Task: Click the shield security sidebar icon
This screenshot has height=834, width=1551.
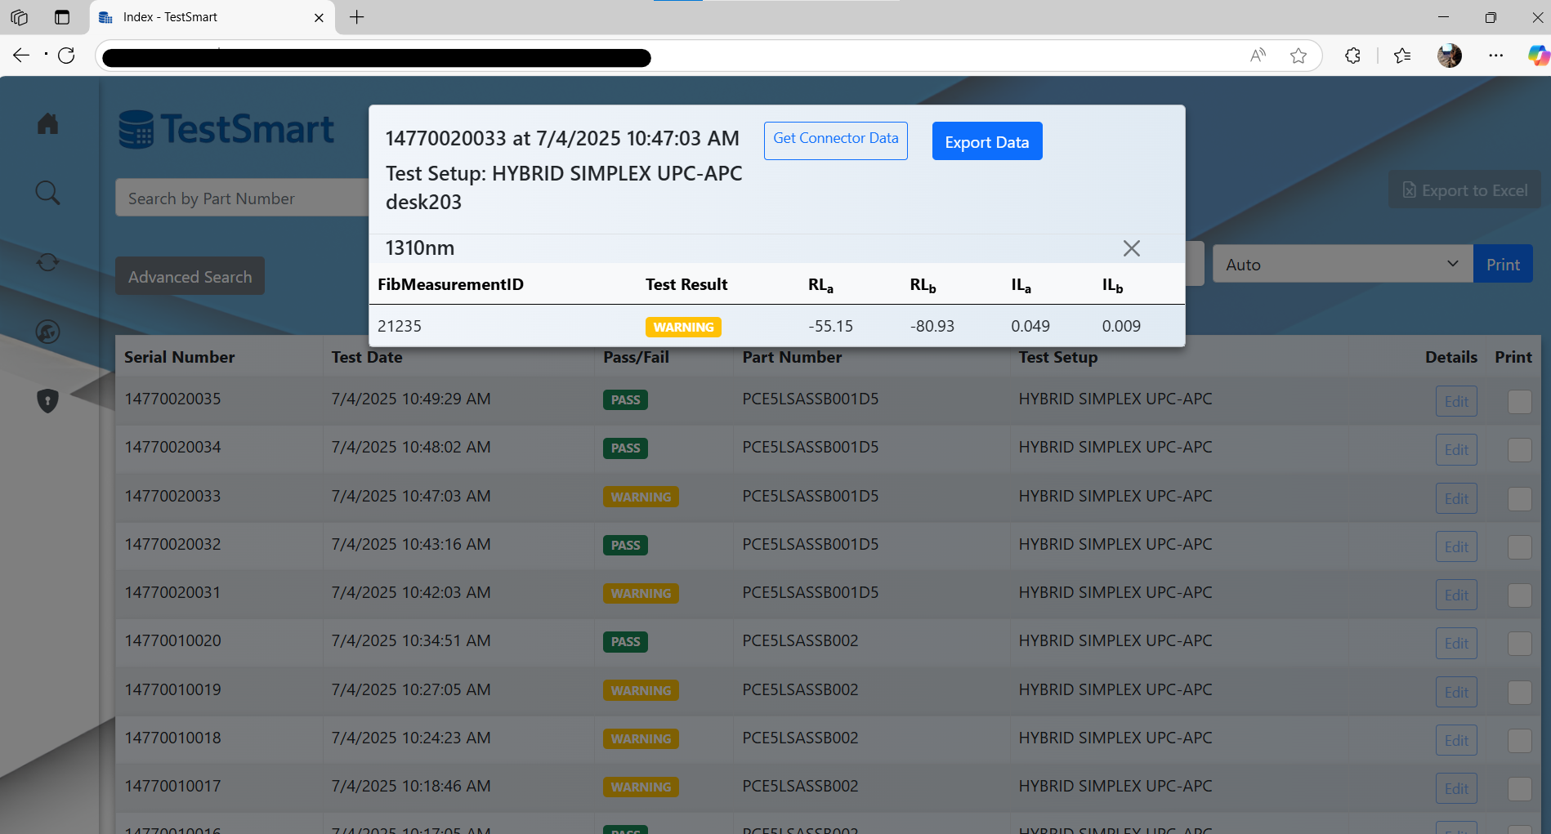Action: 47,400
